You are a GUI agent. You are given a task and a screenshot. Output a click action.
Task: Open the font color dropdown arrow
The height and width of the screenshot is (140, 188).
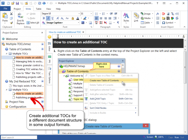click(81, 18)
